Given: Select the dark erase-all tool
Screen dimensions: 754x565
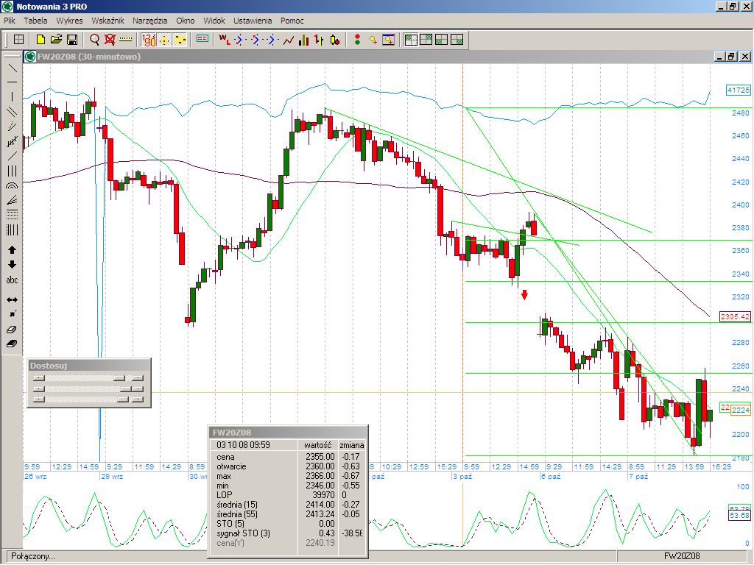Looking at the screenshot, I should 12,344.
